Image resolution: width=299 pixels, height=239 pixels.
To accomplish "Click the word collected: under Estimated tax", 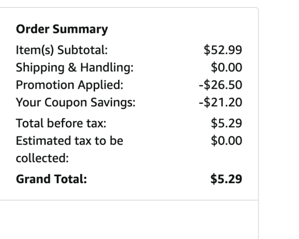I will tap(42, 158).
